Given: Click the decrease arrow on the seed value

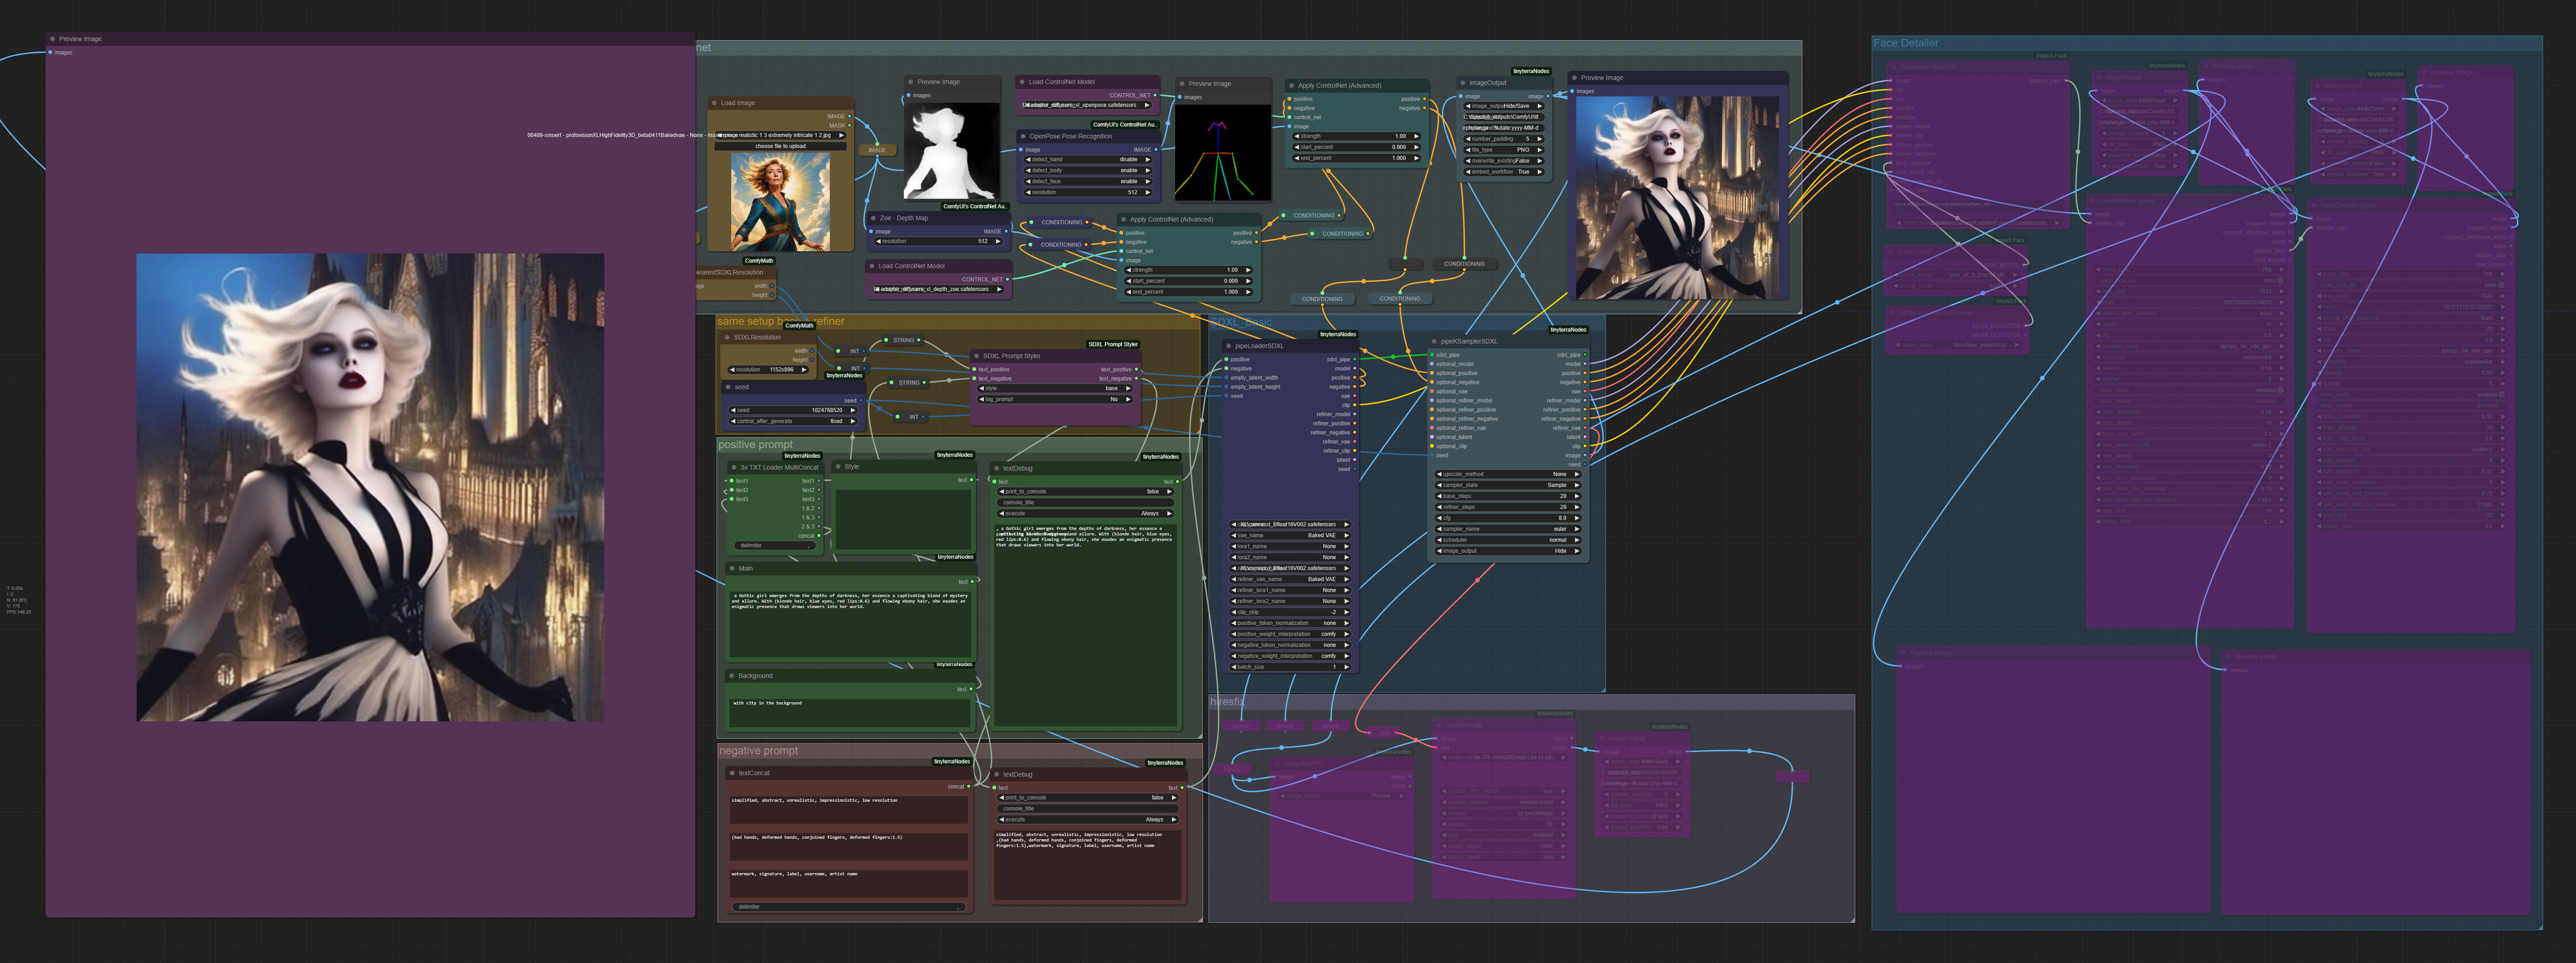Looking at the screenshot, I should click(x=734, y=410).
